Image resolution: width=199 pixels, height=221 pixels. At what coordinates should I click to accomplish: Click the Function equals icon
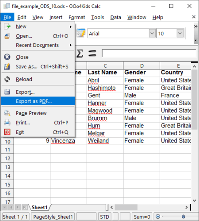click(x=92, y=54)
